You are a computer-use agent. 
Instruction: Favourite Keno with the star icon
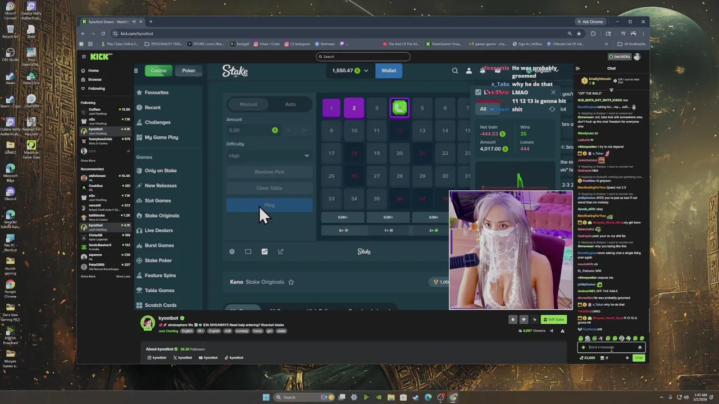click(291, 282)
